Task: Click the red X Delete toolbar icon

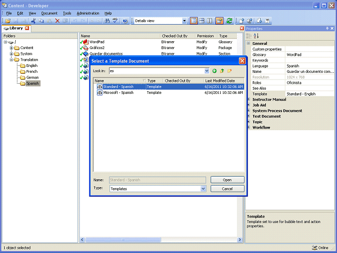Action: (57, 21)
